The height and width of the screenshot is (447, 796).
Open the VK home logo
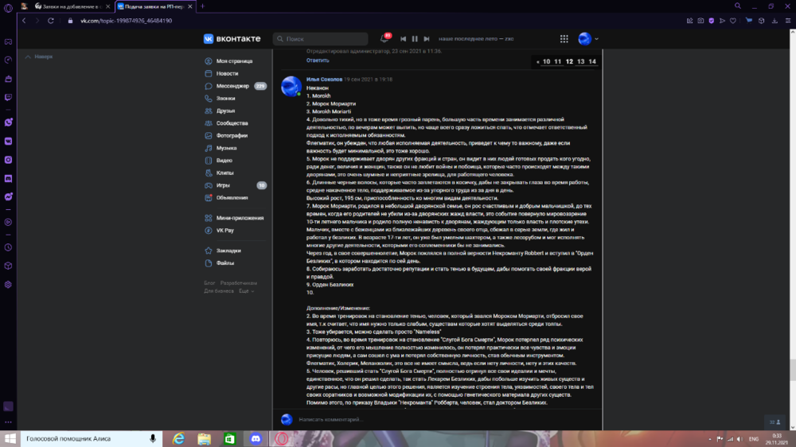[x=232, y=38]
